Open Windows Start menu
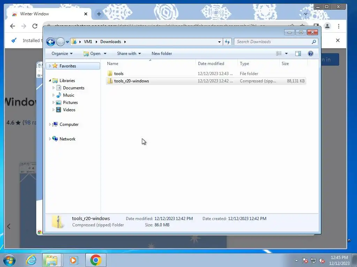The height and width of the screenshot is (267, 357). point(9,260)
